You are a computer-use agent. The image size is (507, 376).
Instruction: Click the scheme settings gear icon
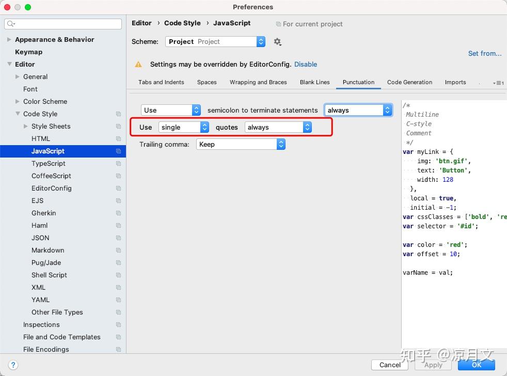277,42
